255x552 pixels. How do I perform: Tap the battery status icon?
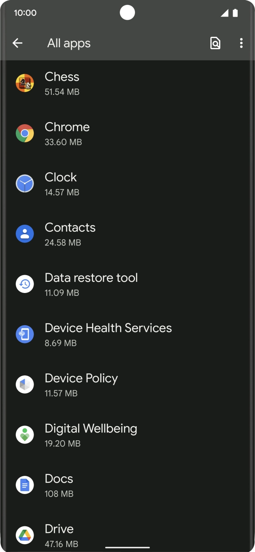coord(235,13)
